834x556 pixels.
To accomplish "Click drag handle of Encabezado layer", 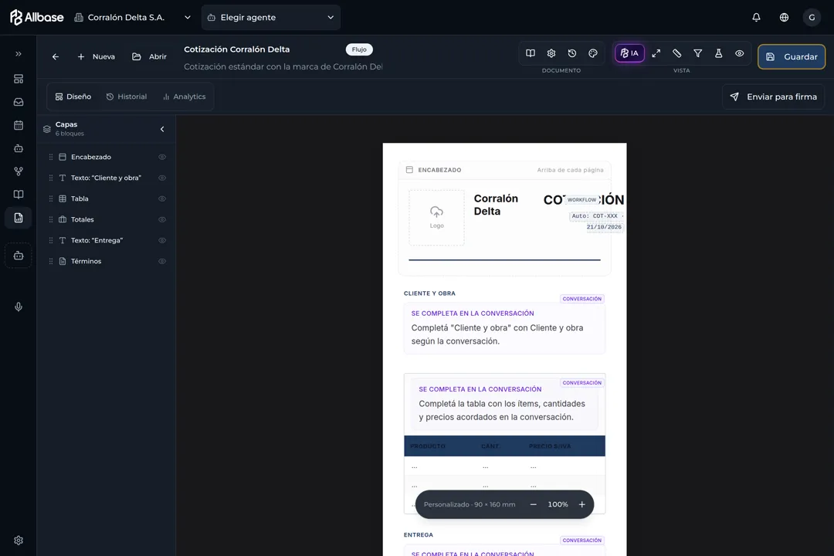I will pyautogui.click(x=51, y=157).
